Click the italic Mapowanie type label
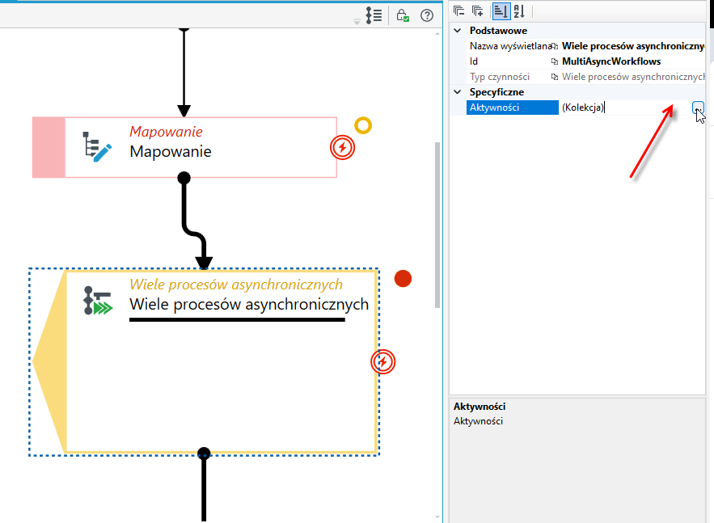Screen dimensions: 714x523 tap(166, 132)
